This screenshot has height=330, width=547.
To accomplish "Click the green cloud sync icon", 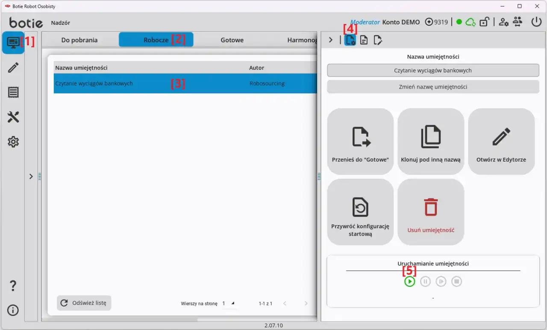I will click(x=471, y=22).
